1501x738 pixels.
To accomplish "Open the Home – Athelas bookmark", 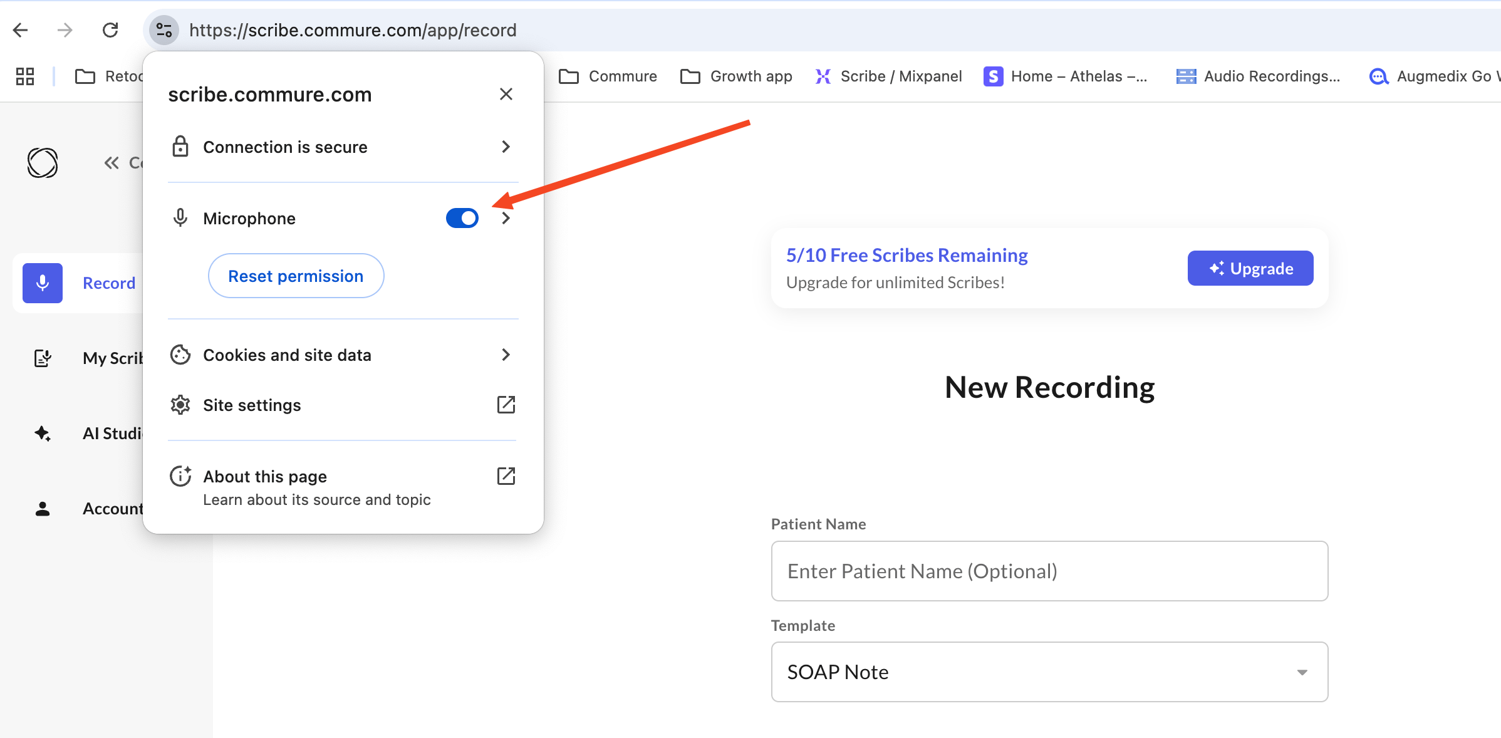I will pos(1066,76).
